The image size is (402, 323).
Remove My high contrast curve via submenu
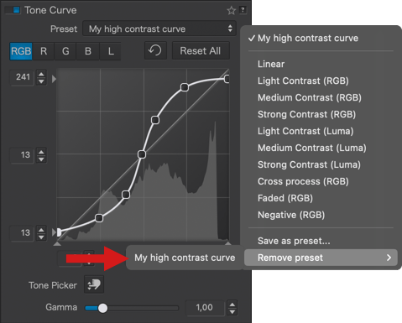point(185,258)
